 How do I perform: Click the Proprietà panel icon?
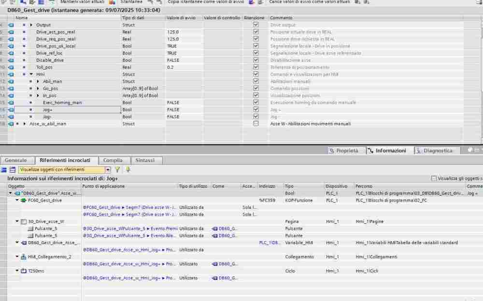[332, 150]
